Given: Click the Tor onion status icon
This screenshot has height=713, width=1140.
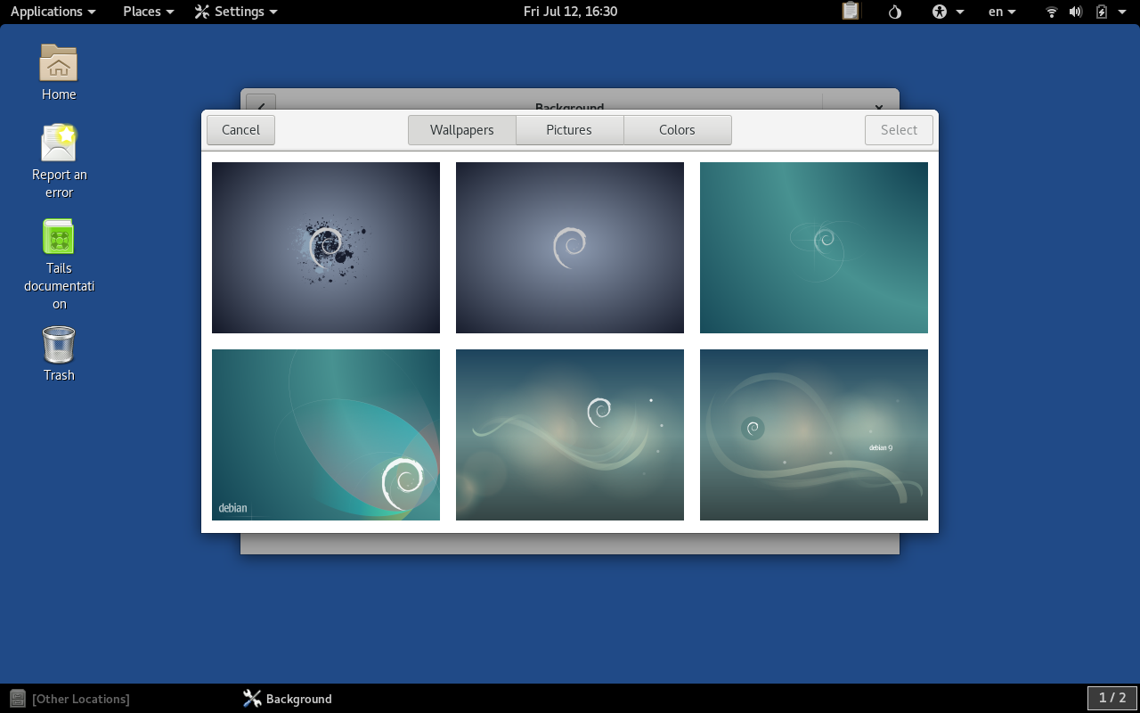Looking at the screenshot, I should 895,12.
